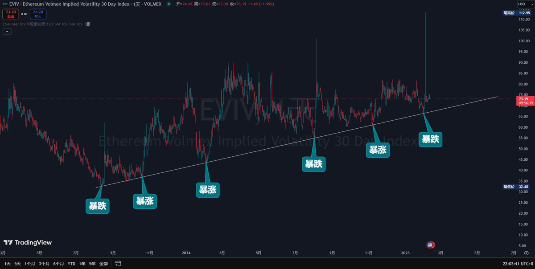Set the time range to YTD
The height and width of the screenshot is (269, 535).
[x=71, y=264]
